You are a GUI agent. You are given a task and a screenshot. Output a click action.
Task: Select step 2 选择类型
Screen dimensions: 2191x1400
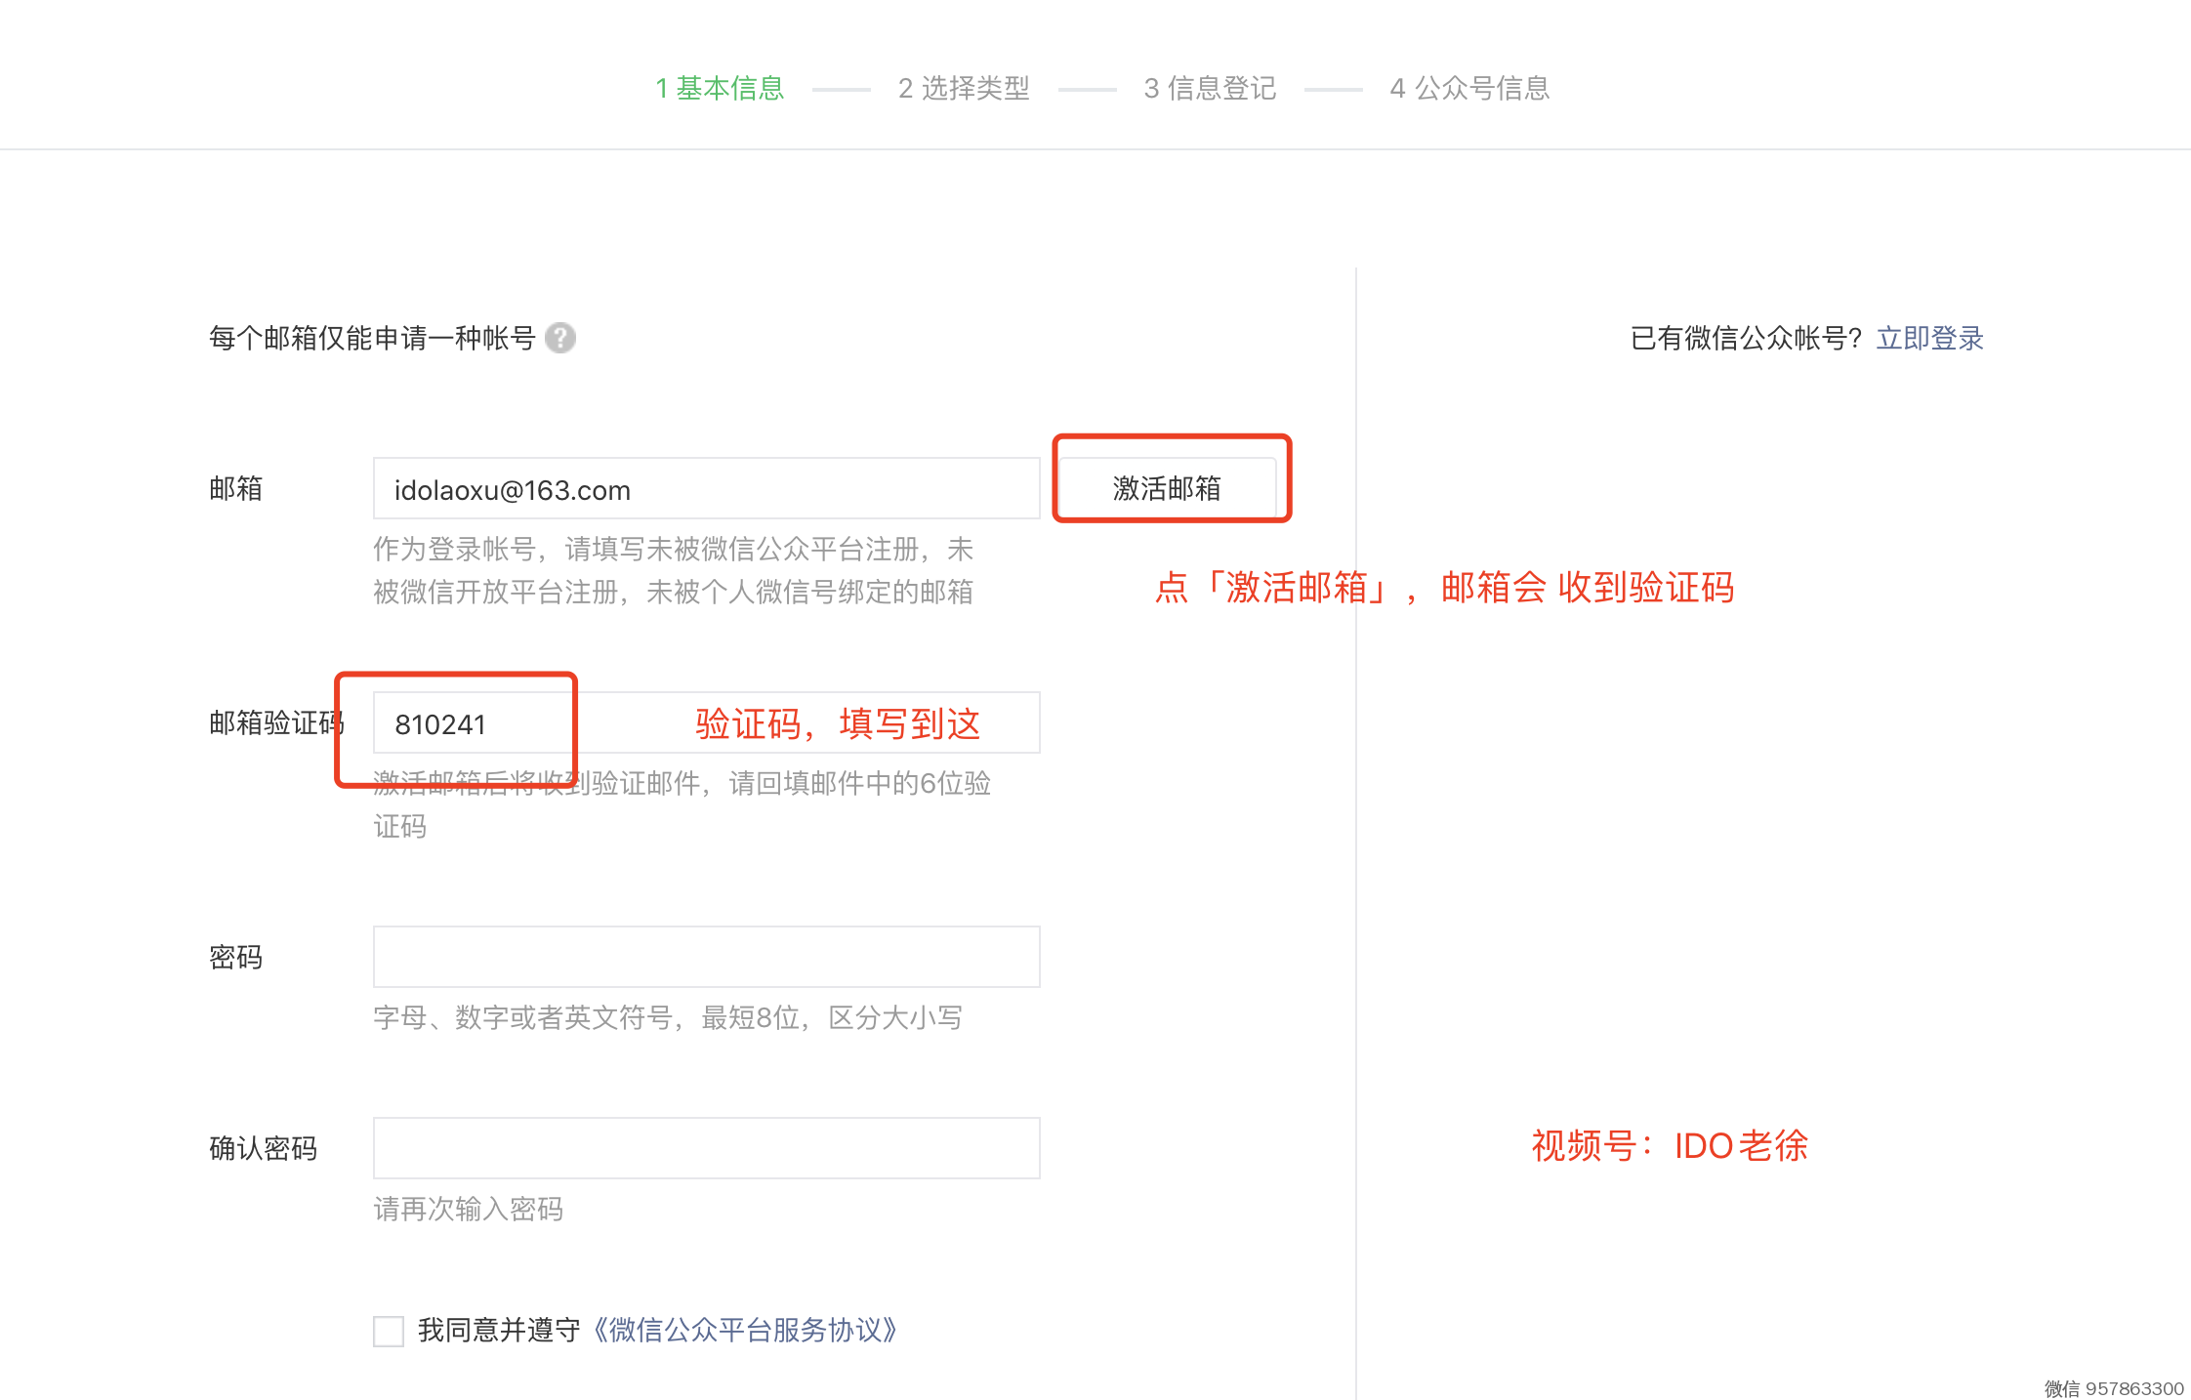coord(964,88)
